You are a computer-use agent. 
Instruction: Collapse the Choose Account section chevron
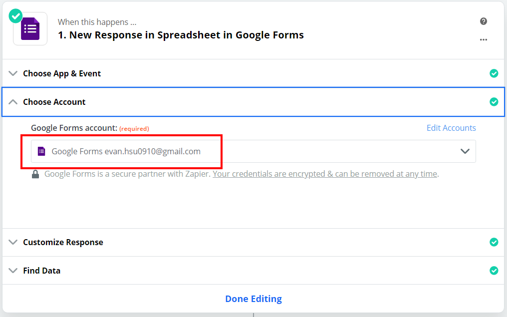point(13,102)
